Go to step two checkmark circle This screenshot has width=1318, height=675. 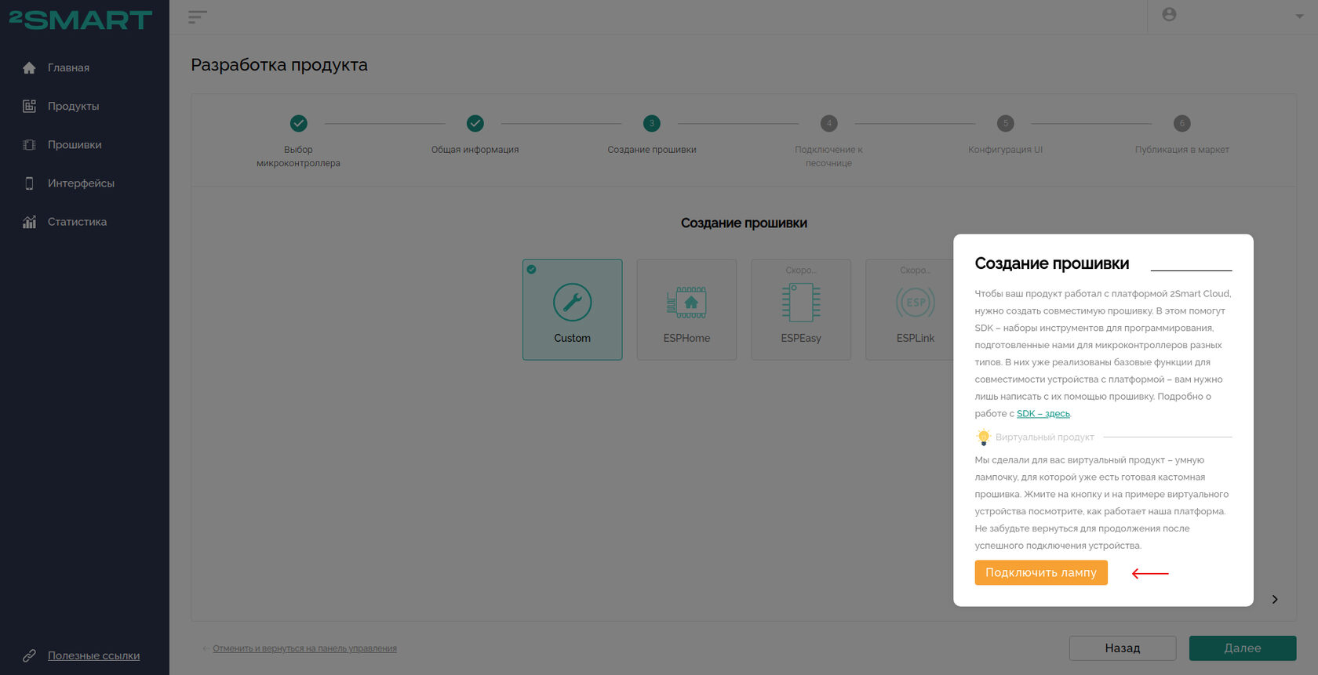click(x=475, y=123)
